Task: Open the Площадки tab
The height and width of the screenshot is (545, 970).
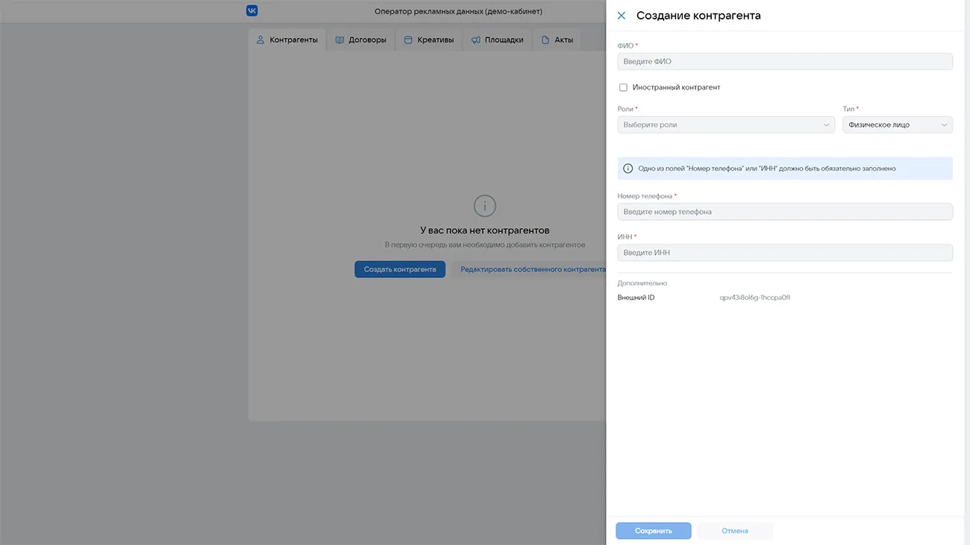Action: [497, 40]
